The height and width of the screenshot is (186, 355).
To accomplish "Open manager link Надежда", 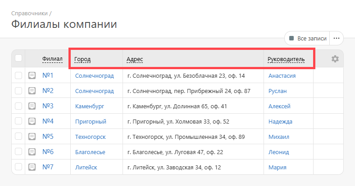I will coord(280,122).
